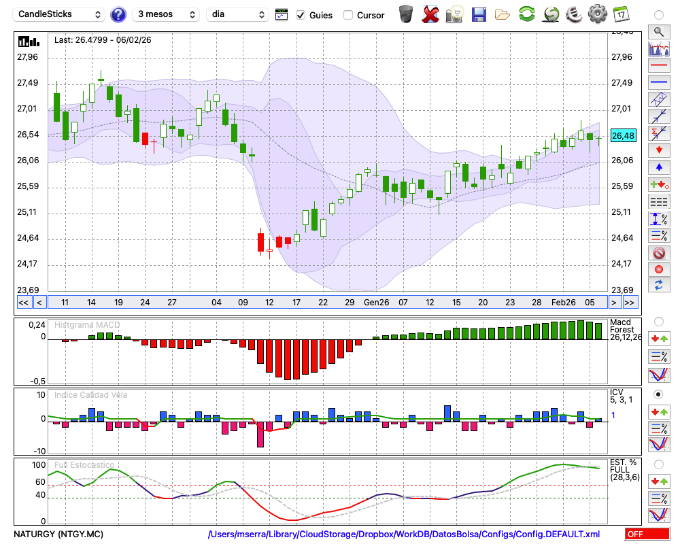
Task: Refresh data with green arrows icon
Action: coord(527,14)
